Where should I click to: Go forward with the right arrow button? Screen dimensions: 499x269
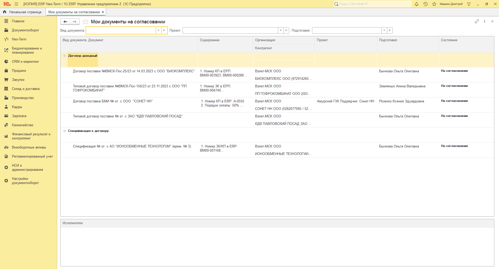pyautogui.click(x=75, y=22)
